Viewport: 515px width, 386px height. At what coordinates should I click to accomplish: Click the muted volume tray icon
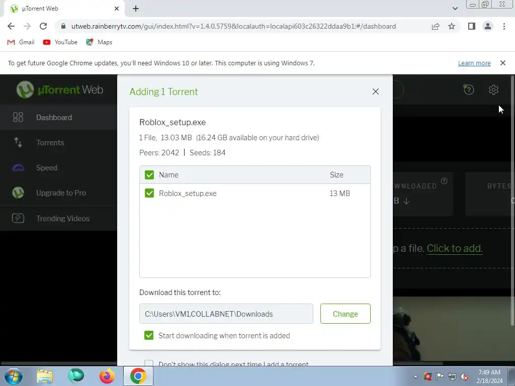[x=464, y=376]
